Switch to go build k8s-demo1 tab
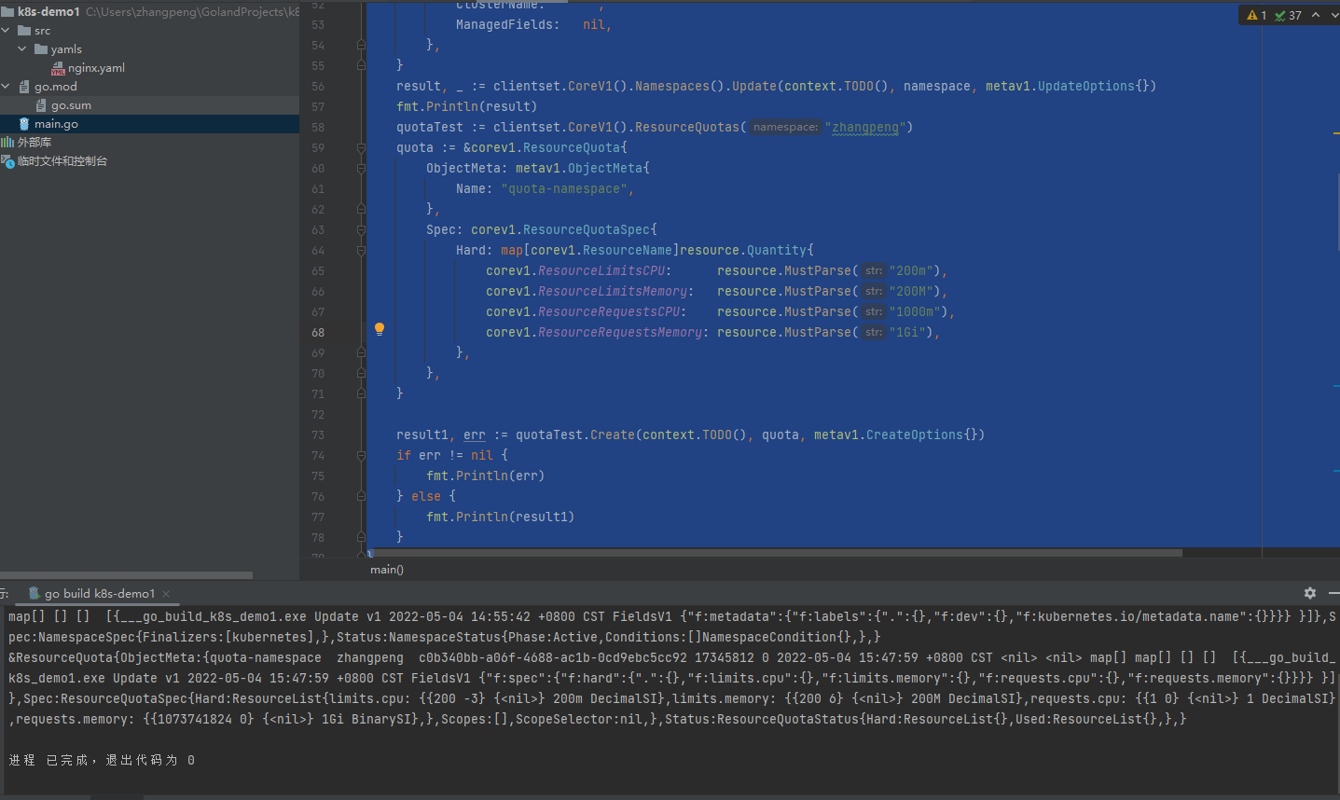The height and width of the screenshot is (800, 1340). click(x=100, y=594)
